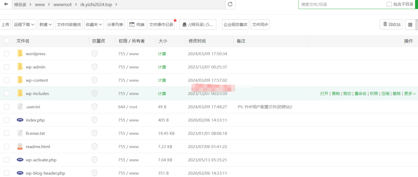418x177 pixels.
Task: Click the 权限 link on wp-includes row
Action: coord(374,94)
